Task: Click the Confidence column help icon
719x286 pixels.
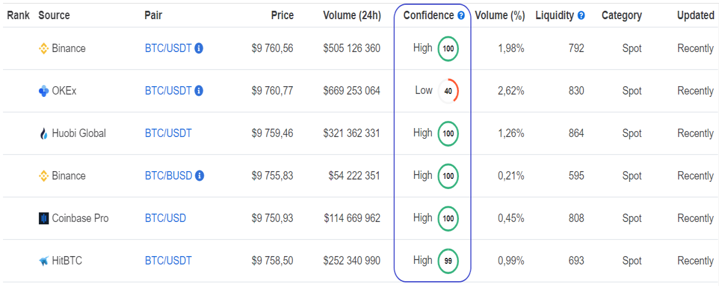Action: coord(461,16)
